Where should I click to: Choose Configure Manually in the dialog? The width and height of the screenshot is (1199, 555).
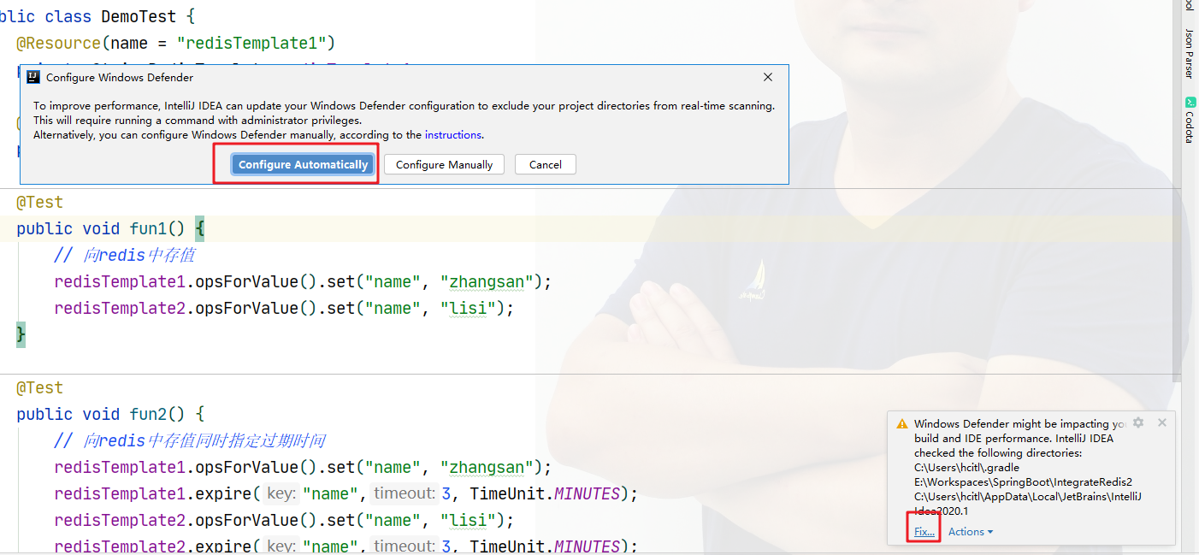point(444,164)
